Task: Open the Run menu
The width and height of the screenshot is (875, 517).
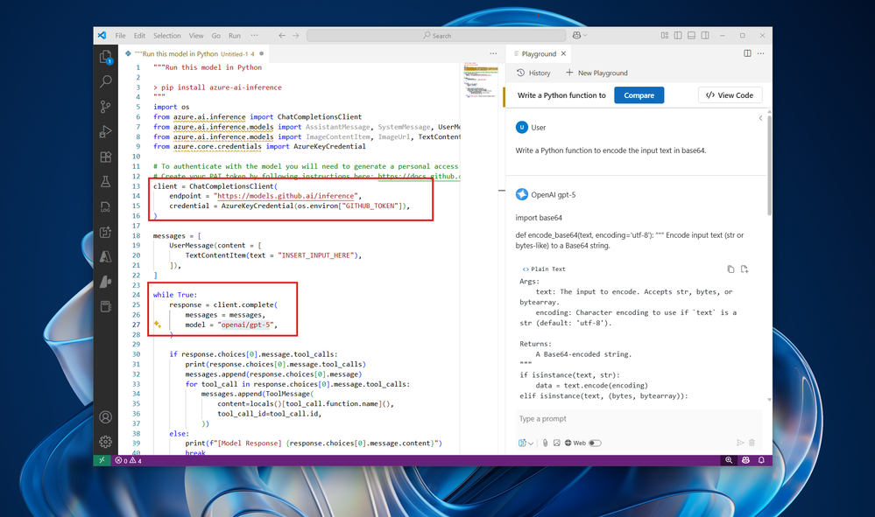Action: click(235, 36)
